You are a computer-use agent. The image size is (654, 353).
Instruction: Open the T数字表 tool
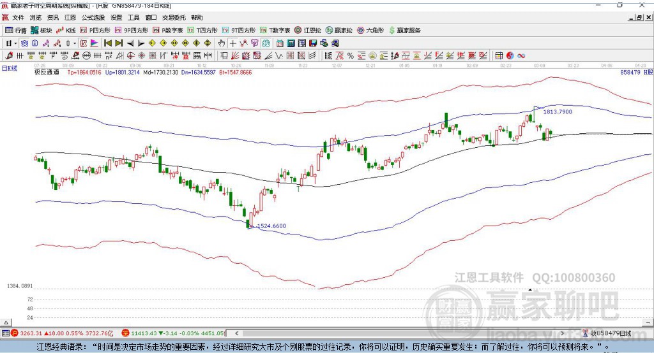pyautogui.click(x=275, y=31)
